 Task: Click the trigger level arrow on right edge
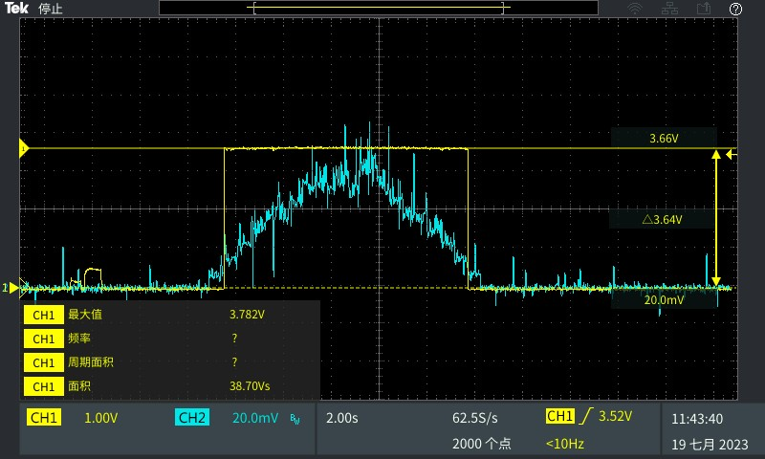click(x=732, y=152)
